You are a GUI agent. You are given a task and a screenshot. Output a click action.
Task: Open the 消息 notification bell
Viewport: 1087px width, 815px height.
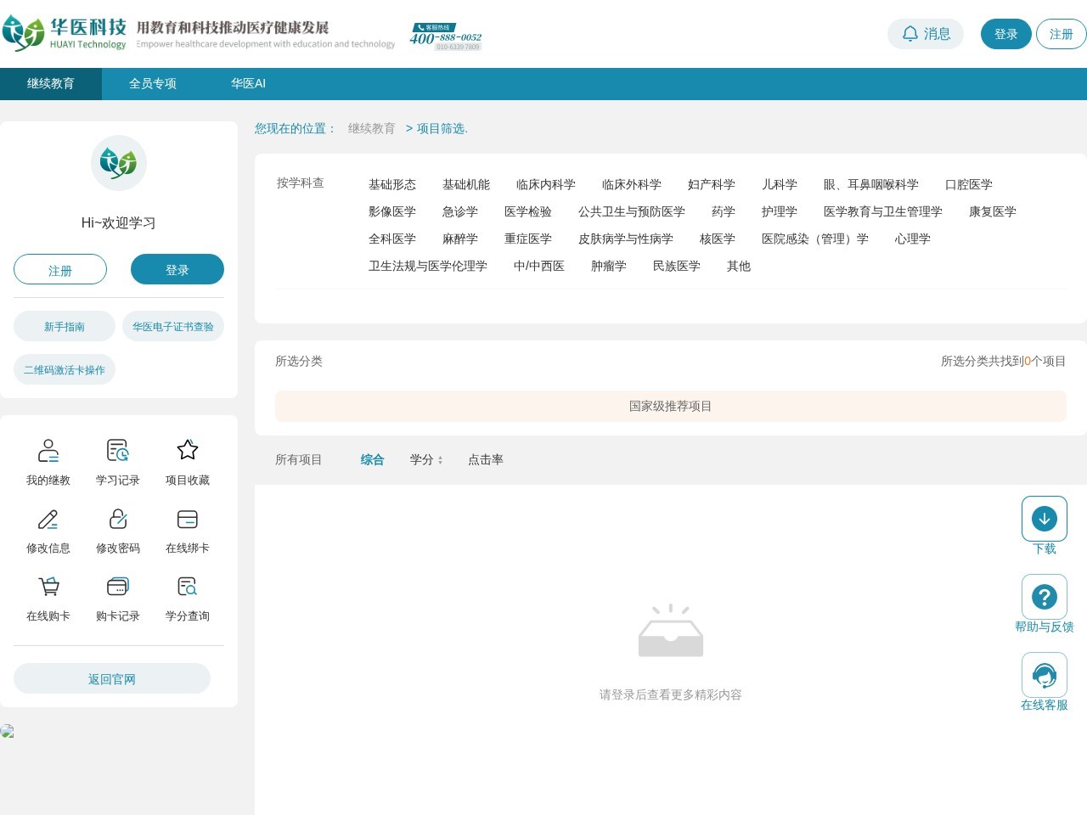pyautogui.click(x=926, y=34)
